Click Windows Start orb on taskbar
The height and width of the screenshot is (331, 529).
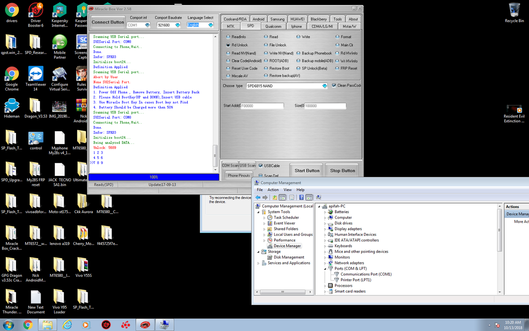click(x=9, y=324)
